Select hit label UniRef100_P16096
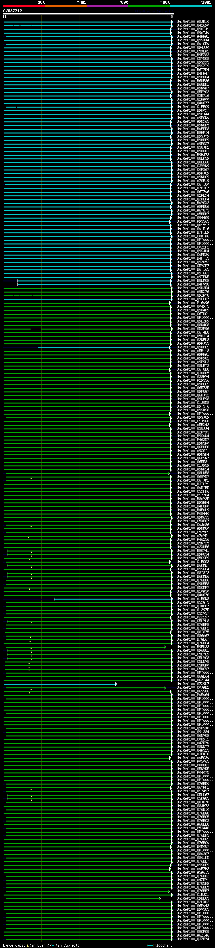This screenshot has width=215, height=948. click(192, 303)
